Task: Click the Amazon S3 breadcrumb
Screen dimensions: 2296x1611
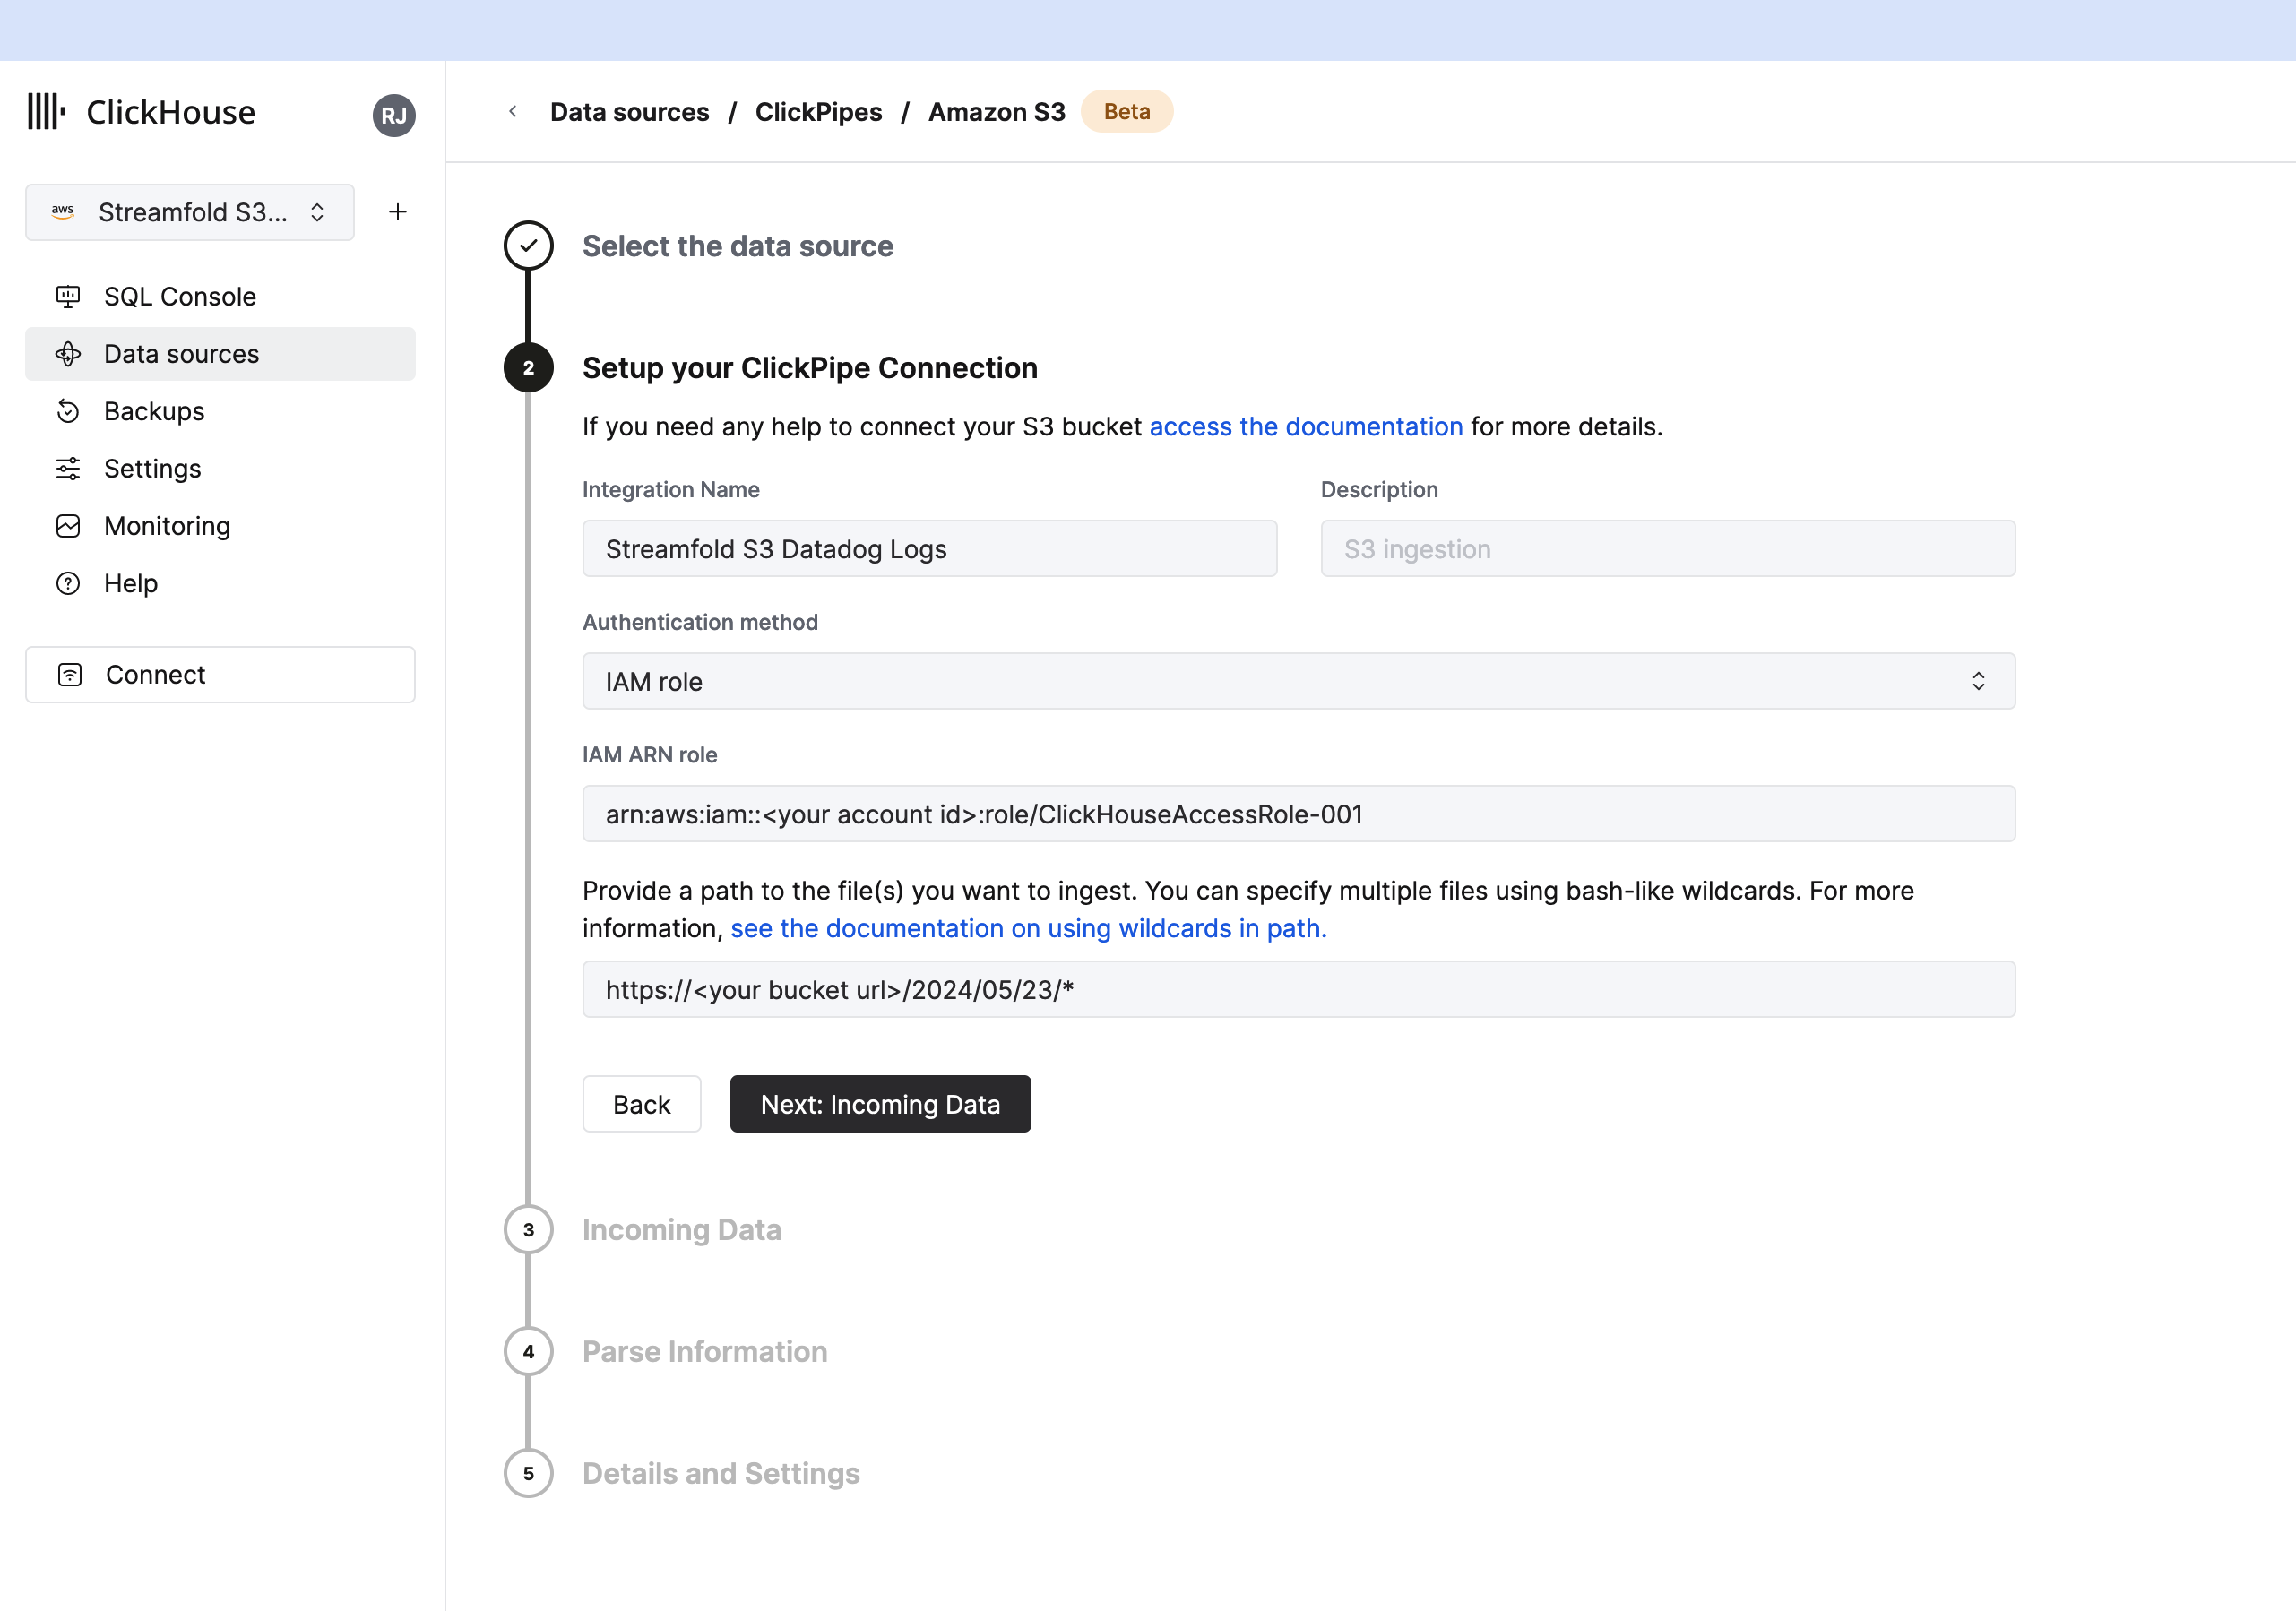Action: click(997, 112)
